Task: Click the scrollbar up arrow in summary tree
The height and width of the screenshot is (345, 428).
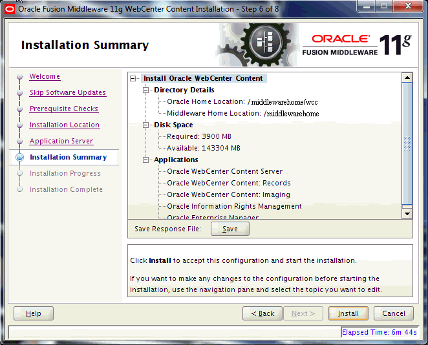Action: (x=407, y=78)
